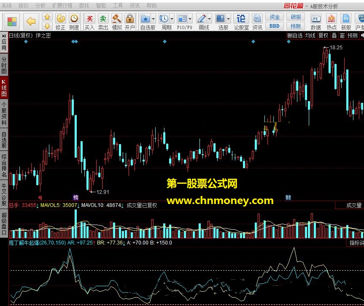This screenshot has width=364, height=306.
Task: Open the 资讯 menu in menu bar
Action: 135,5
